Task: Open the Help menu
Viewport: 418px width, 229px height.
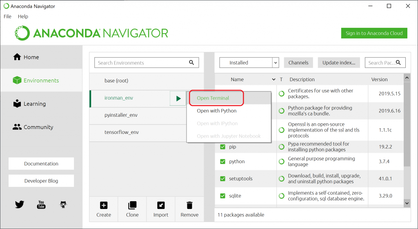Action: point(23,16)
